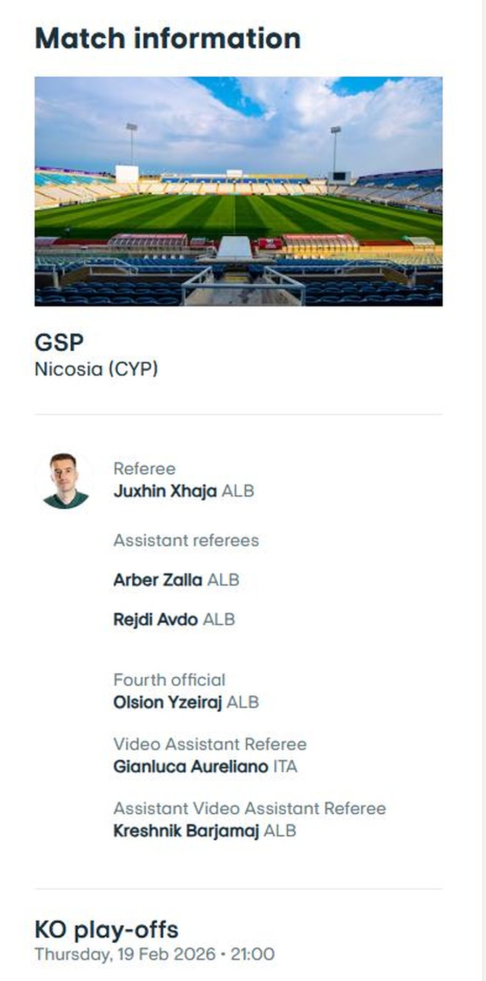
Task: Select Kreshnik Barjamaj's name
Action: click(x=186, y=831)
